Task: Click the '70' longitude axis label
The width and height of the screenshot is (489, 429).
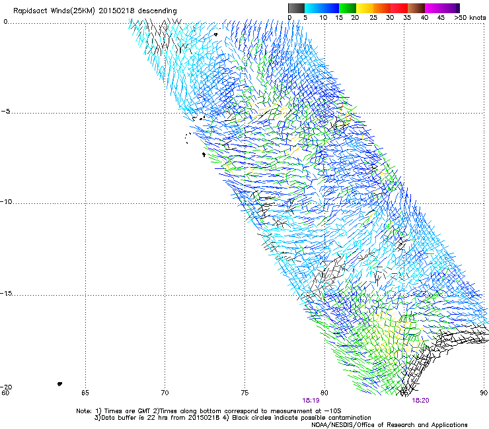Action: click(165, 393)
